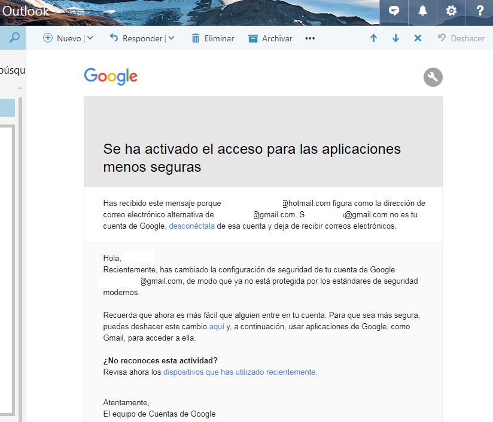493x422 pixels.
Task: Open the chat bubble icon in header
Action: [394, 11]
